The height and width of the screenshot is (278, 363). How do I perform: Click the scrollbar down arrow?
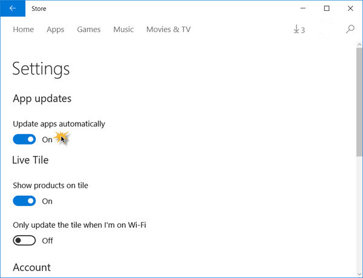359,274
